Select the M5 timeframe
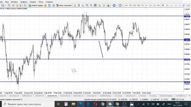The image size is (191, 107). coord(130,5)
